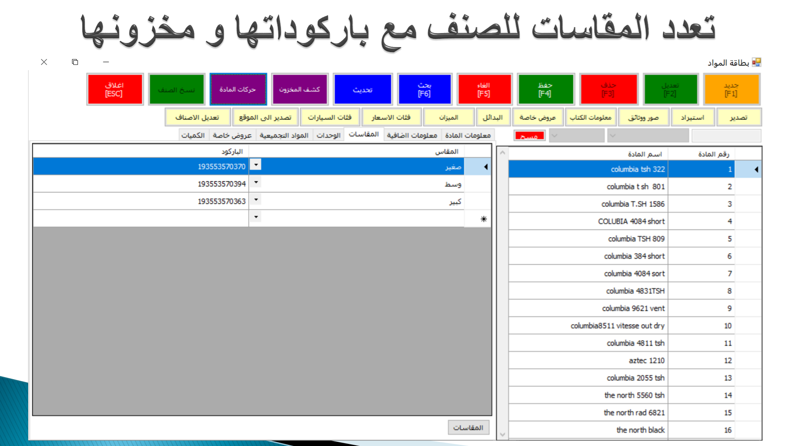Click the red مسح clear button
This screenshot has width=794, height=446.
(x=529, y=136)
